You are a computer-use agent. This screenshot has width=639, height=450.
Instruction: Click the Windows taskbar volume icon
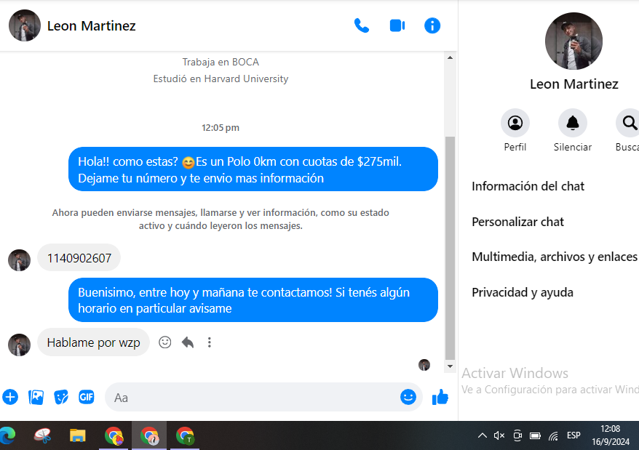(x=499, y=435)
